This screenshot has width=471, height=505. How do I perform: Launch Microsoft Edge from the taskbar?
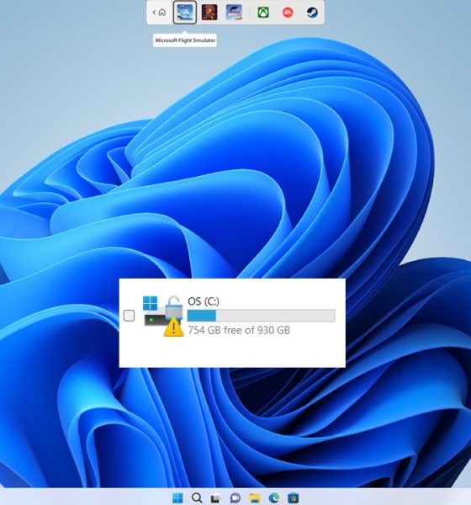tap(274, 498)
